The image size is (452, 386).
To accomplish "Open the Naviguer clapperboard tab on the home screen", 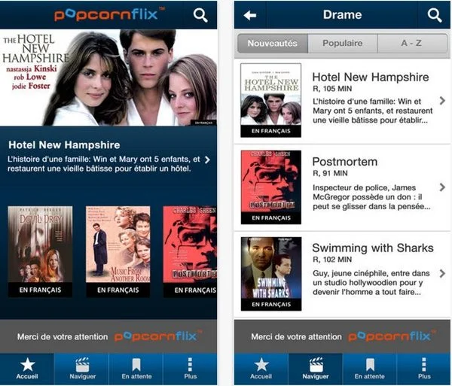I will point(81,369).
